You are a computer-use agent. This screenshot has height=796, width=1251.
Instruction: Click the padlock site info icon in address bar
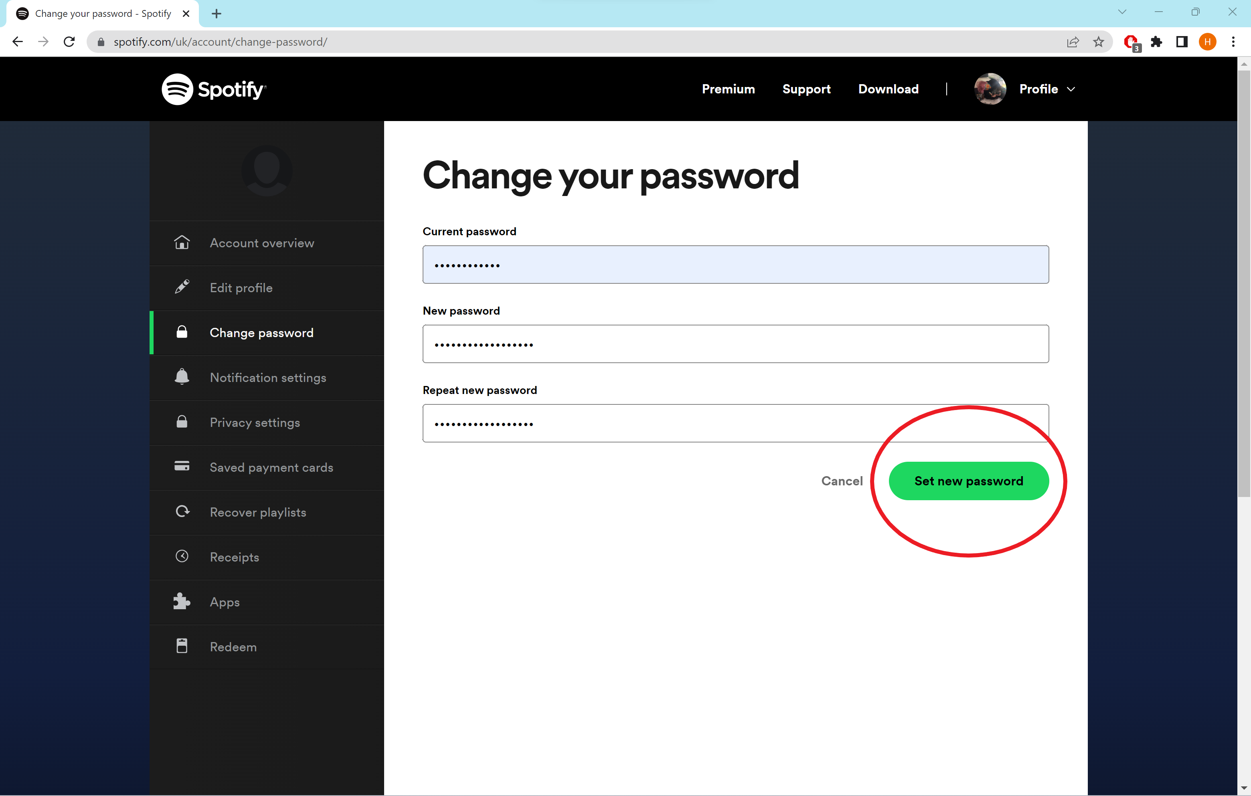pyautogui.click(x=101, y=42)
